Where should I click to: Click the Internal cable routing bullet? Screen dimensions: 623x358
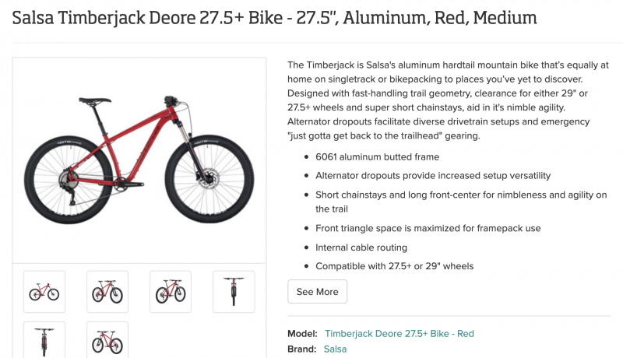(x=361, y=247)
